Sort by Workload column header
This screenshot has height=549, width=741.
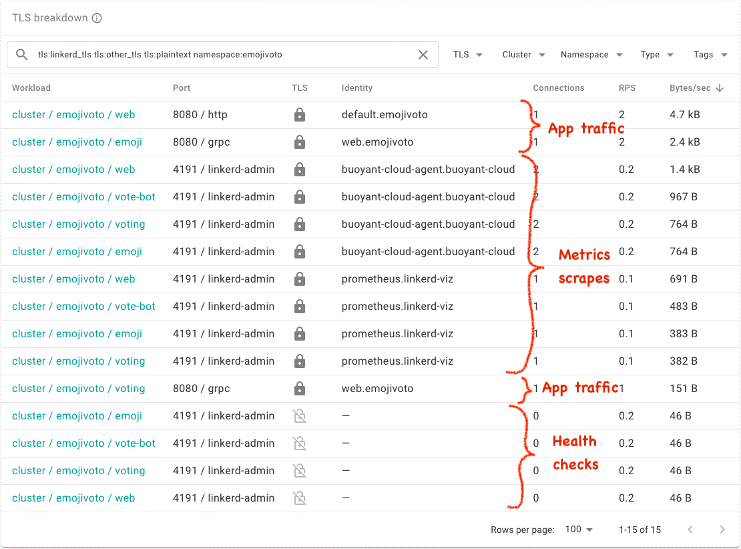tap(31, 88)
